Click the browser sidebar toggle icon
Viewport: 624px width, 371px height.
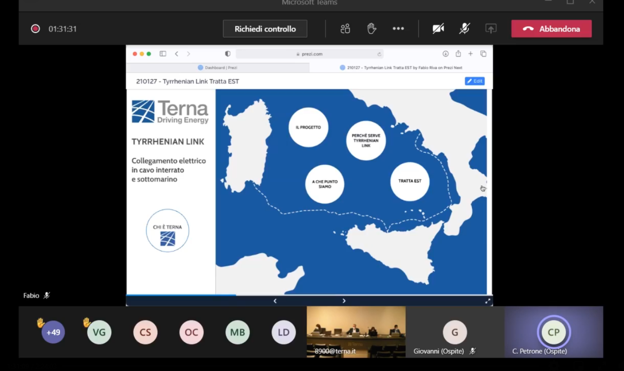(163, 54)
